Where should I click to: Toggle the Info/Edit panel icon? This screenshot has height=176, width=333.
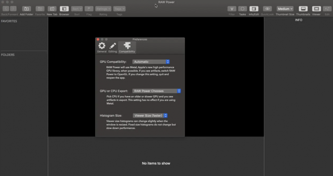coord(254,9)
